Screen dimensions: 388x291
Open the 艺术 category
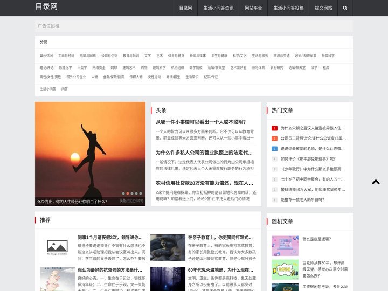(160, 56)
